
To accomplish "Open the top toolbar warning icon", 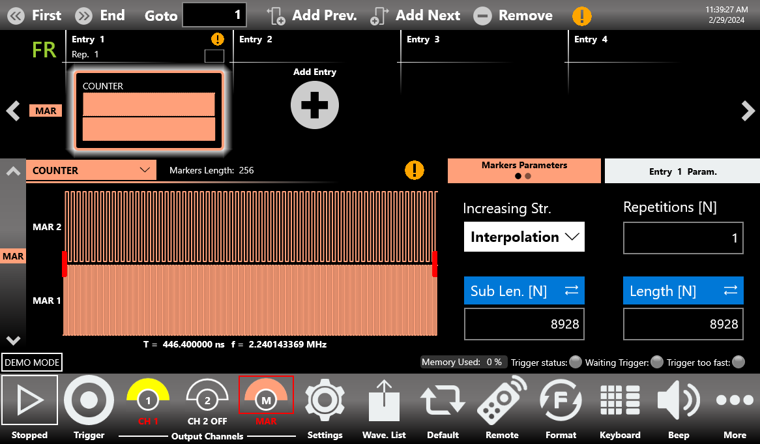I will pos(581,16).
